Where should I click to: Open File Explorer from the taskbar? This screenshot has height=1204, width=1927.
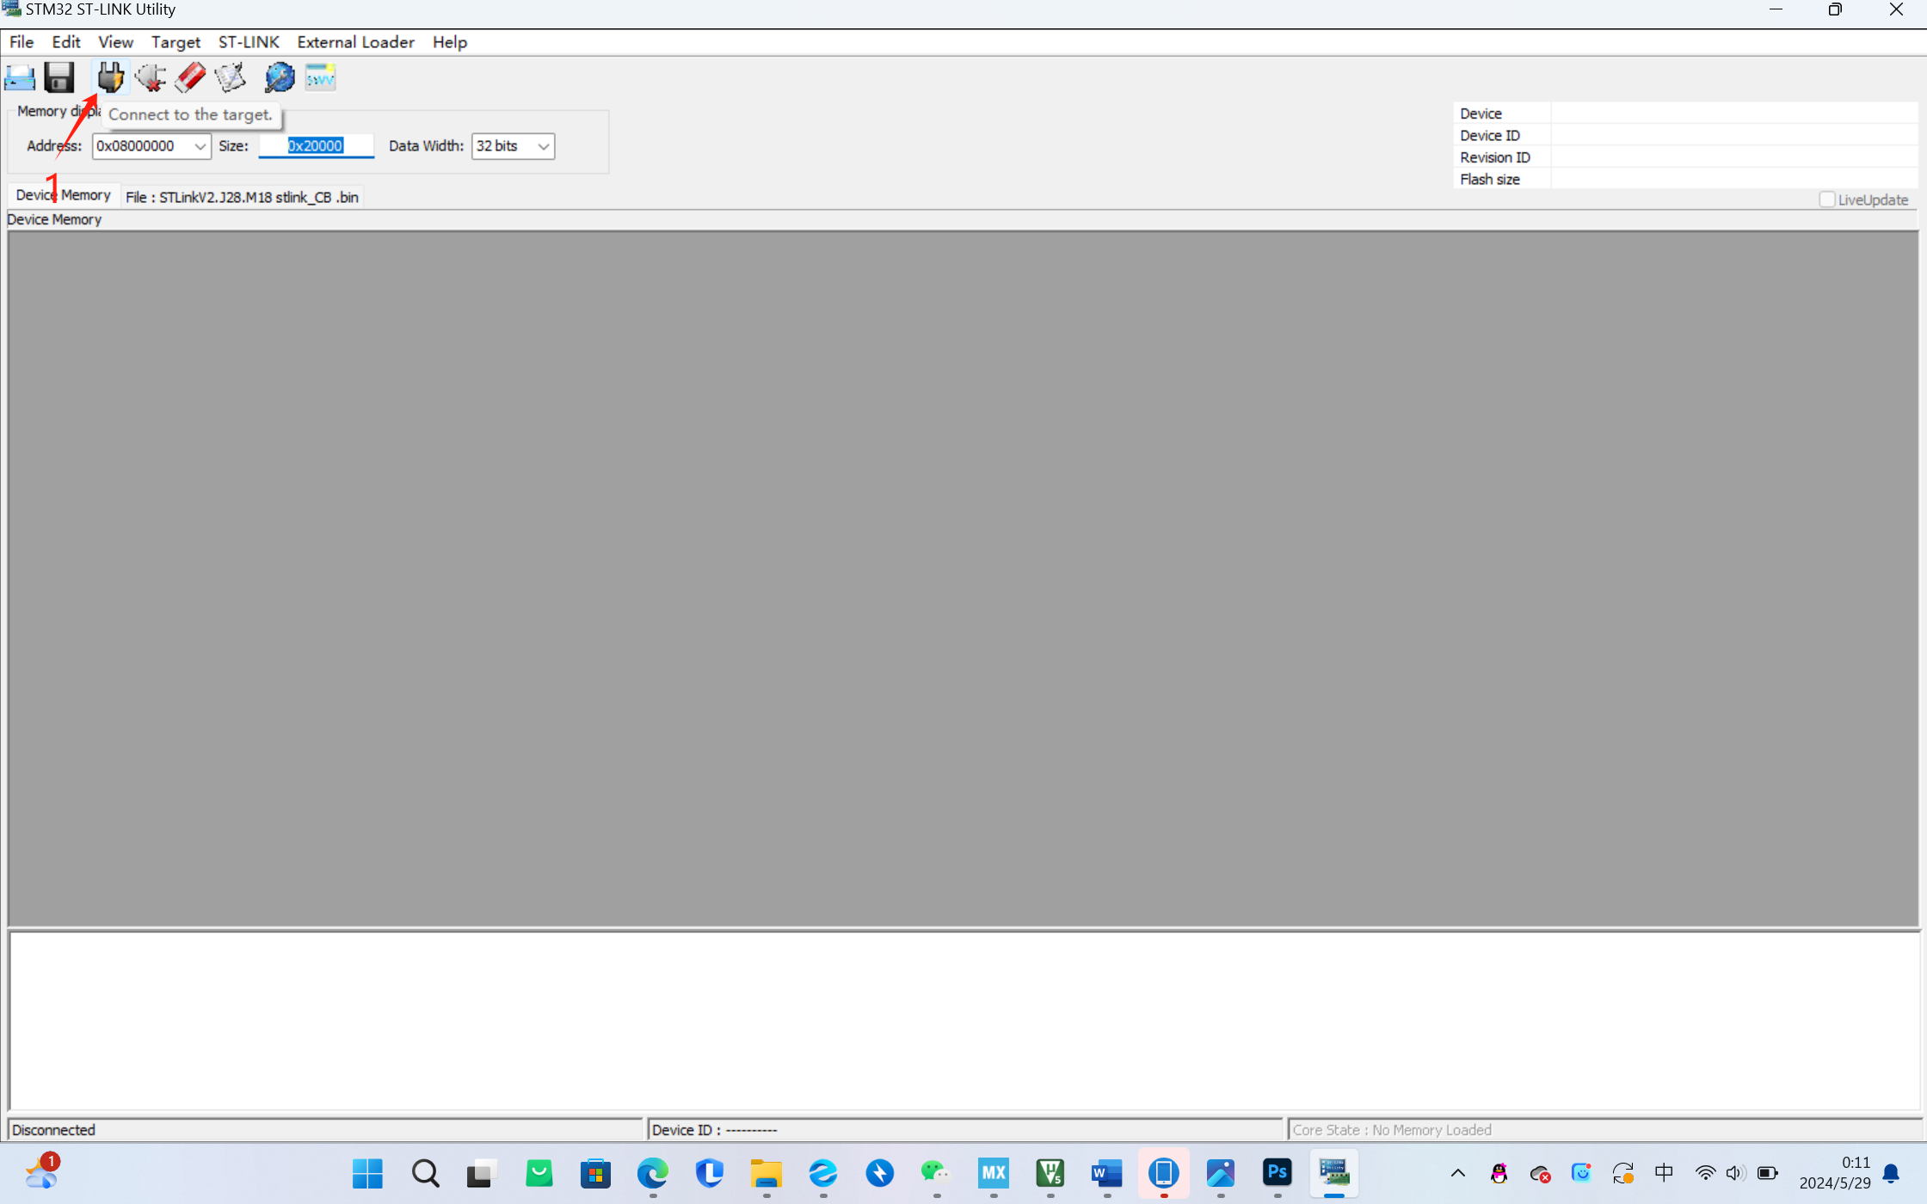tap(766, 1173)
